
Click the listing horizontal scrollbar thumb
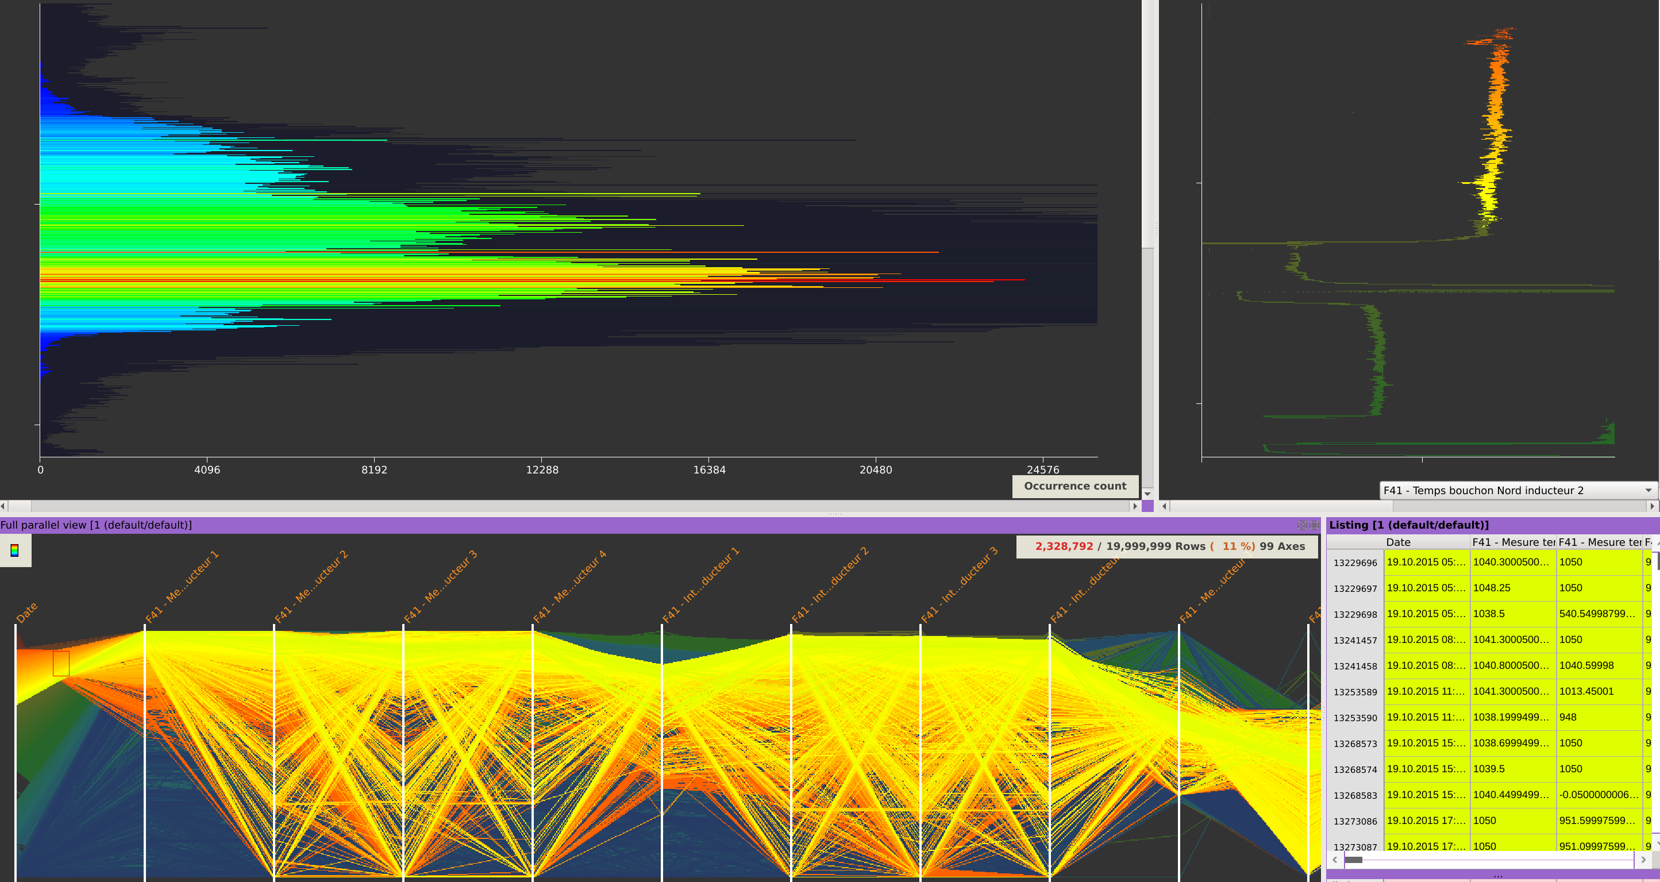(x=1353, y=860)
